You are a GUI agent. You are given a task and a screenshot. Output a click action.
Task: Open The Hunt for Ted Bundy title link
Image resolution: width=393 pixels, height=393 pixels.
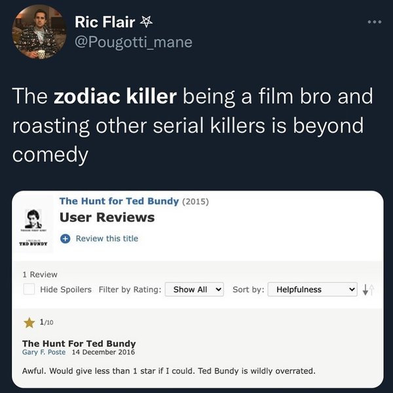point(119,201)
